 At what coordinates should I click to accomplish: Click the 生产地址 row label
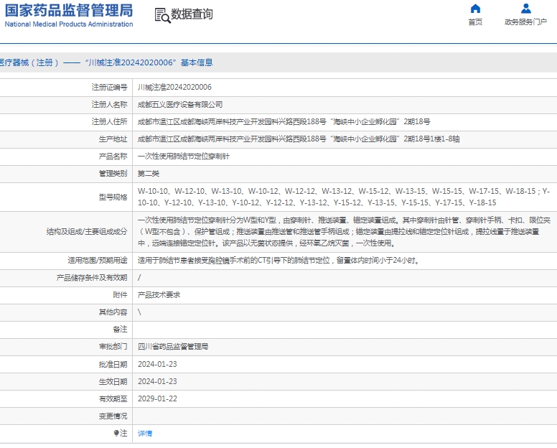(x=113, y=139)
